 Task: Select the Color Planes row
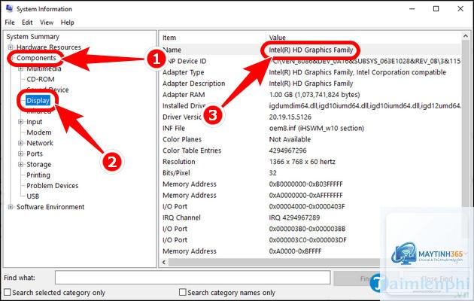coord(311,139)
